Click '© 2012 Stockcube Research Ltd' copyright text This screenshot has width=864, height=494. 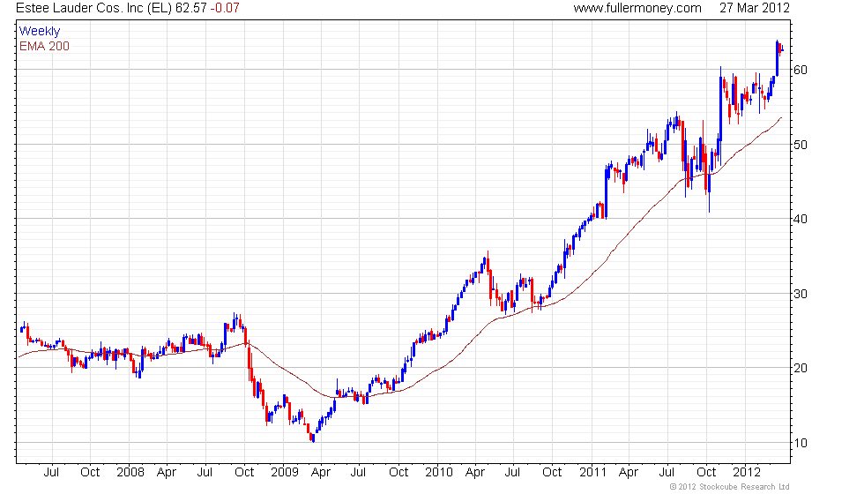tap(730, 487)
